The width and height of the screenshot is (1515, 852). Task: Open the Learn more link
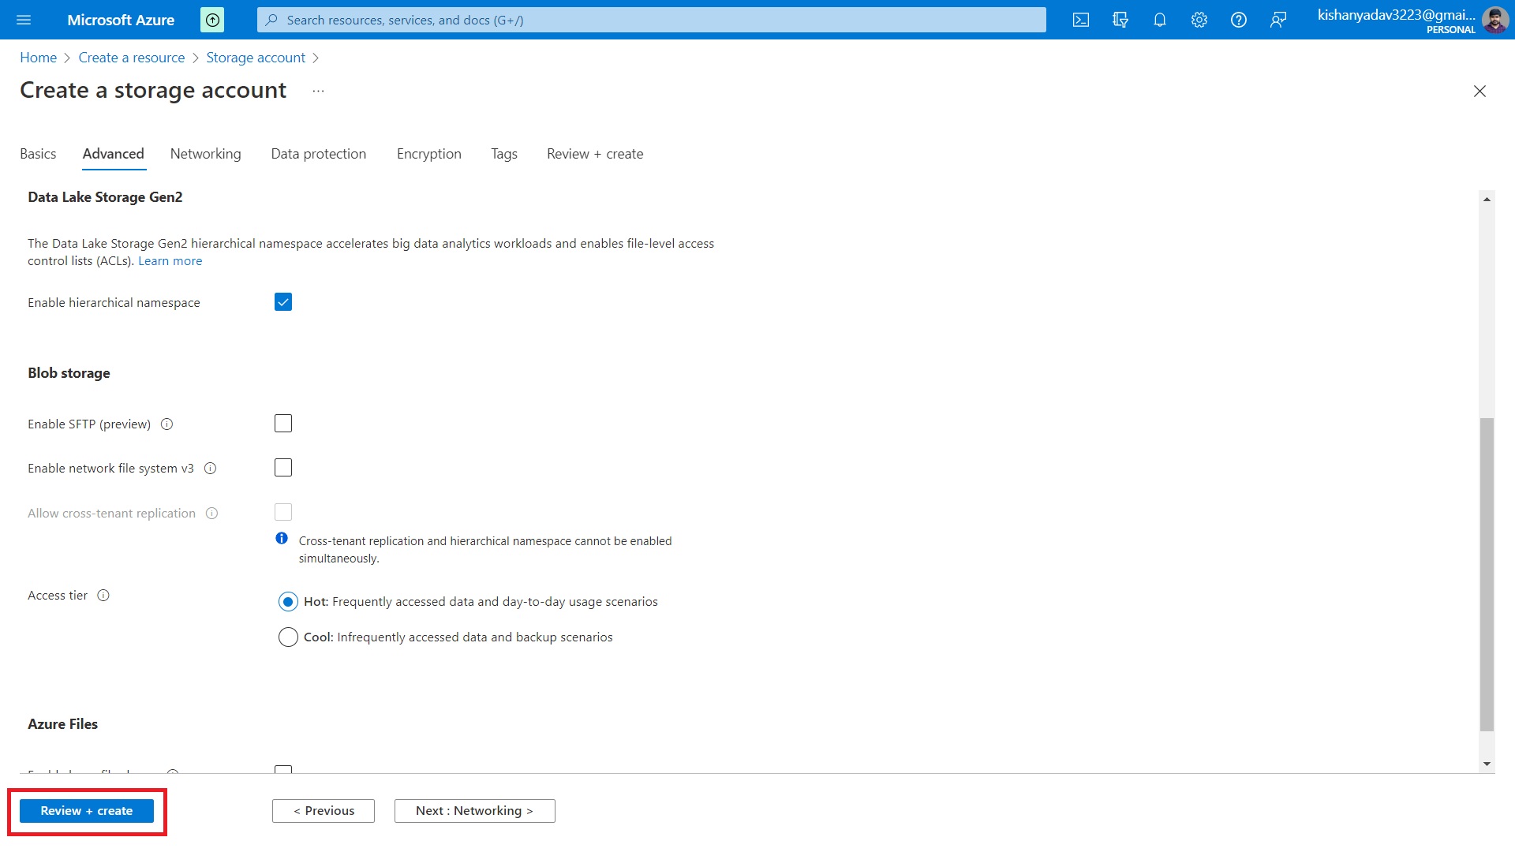coord(170,261)
